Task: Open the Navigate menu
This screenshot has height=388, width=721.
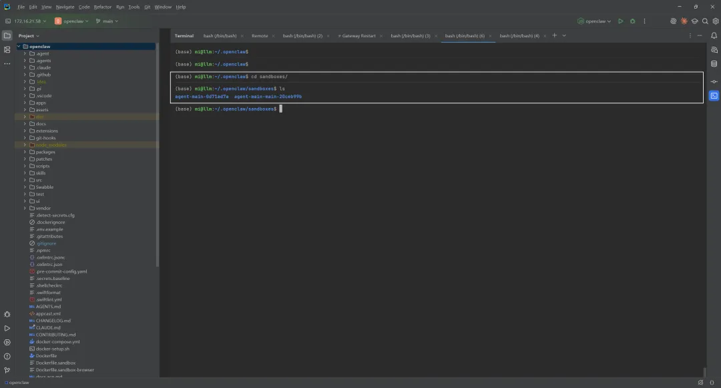Action: (x=65, y=7)
